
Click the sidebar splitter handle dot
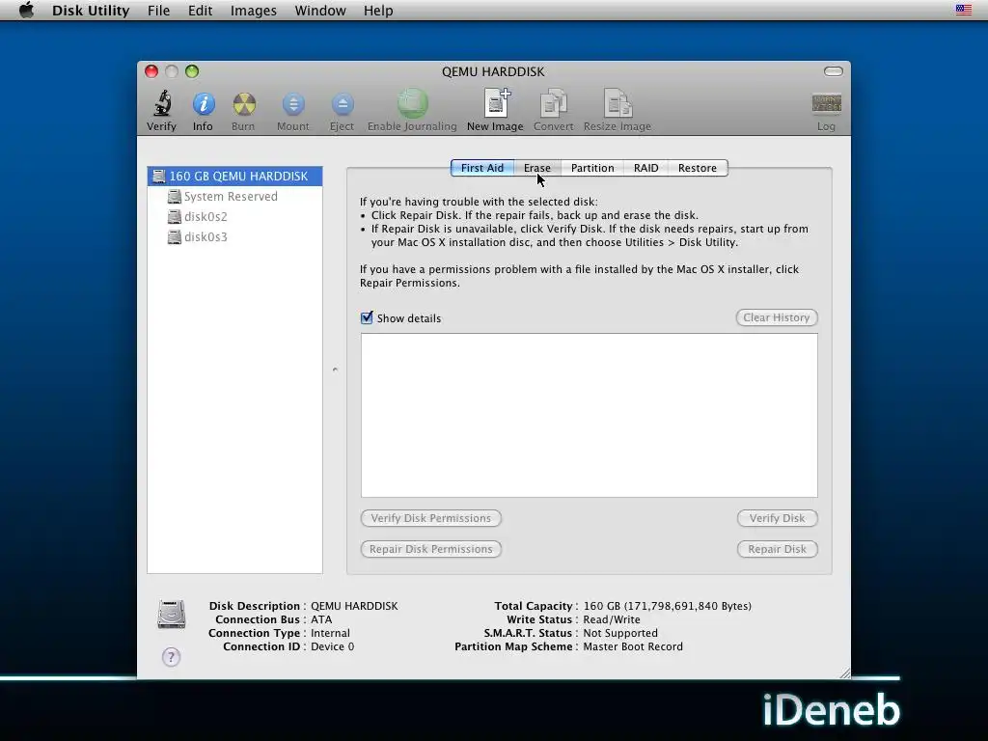(x=335, y=370)
